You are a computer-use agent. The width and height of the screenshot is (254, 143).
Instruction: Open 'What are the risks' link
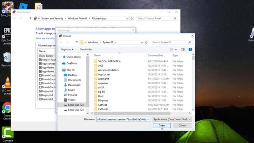[45, 39]
